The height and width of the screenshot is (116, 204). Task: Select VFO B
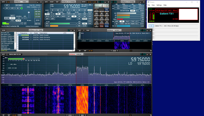pyautogui.click(x=47, y=17)
